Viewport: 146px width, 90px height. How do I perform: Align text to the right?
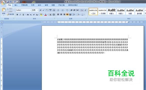pyautogui.click(x=64, y=14)
